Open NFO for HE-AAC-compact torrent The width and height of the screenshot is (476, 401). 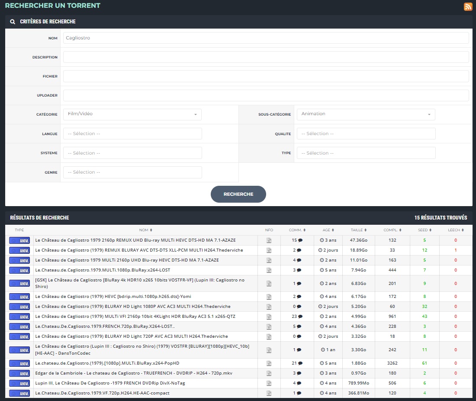click(269, 393)
